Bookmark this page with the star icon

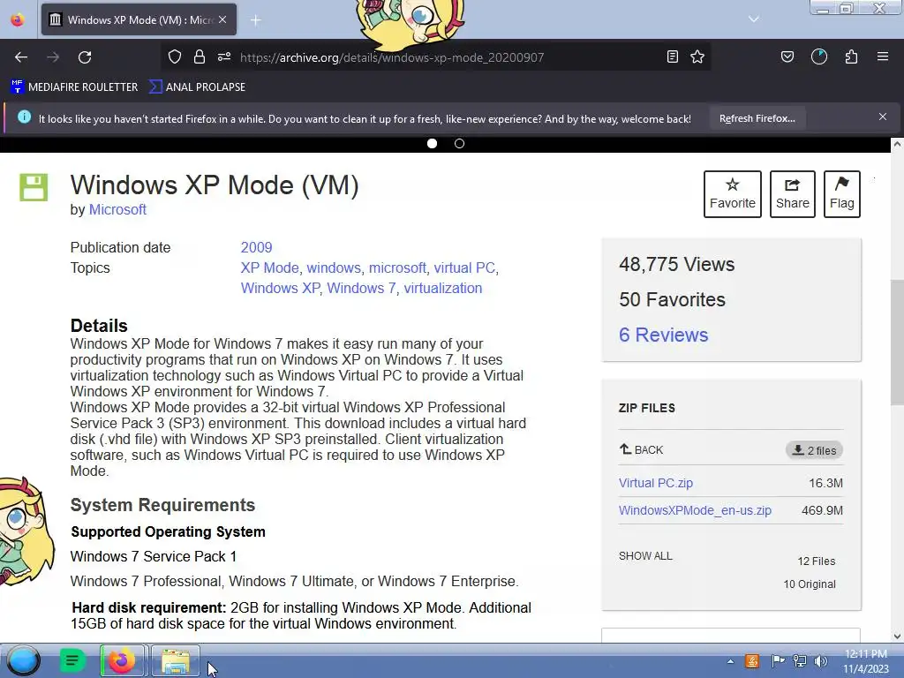[x=697, y=56]
